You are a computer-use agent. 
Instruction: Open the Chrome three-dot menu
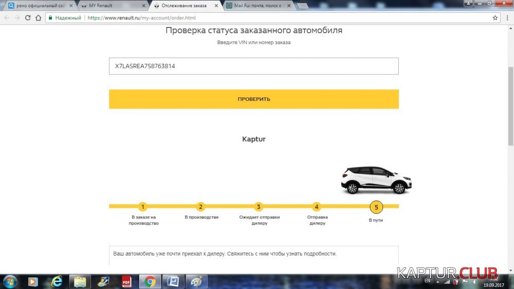click(x=507, y=17)
